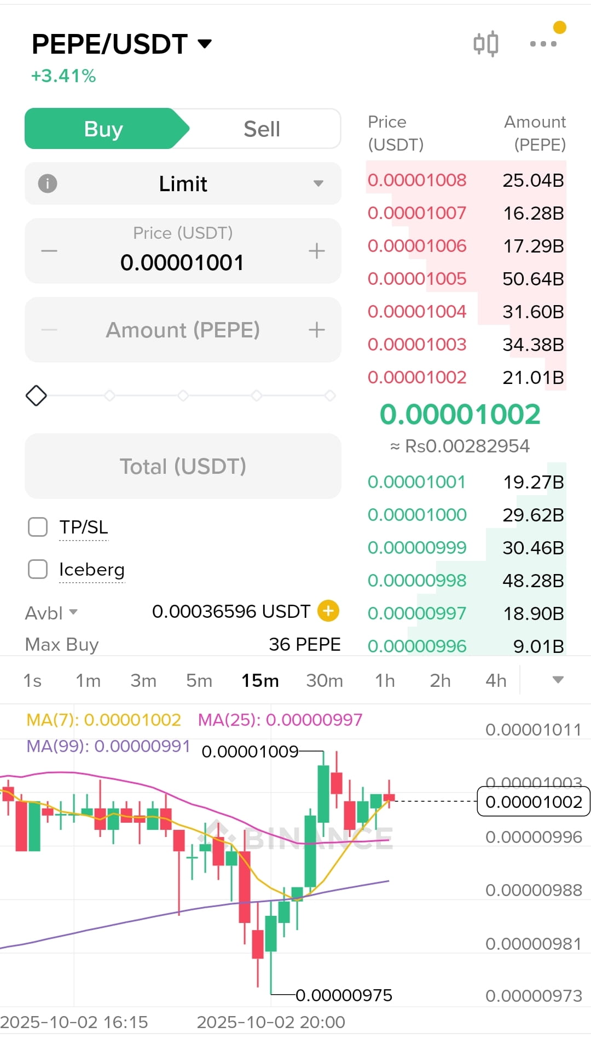This screenshot has height=1044, width=591.
Task: Tap the order type info icon
Action: 48,183
